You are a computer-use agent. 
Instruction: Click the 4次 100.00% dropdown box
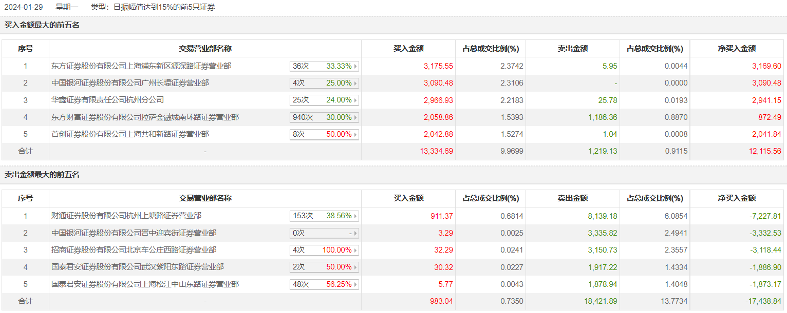click(324, 250)
